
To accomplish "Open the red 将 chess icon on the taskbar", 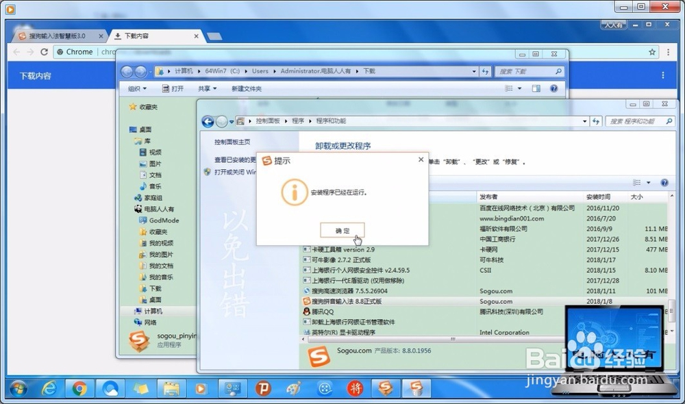I will click(x=355, y=388).
